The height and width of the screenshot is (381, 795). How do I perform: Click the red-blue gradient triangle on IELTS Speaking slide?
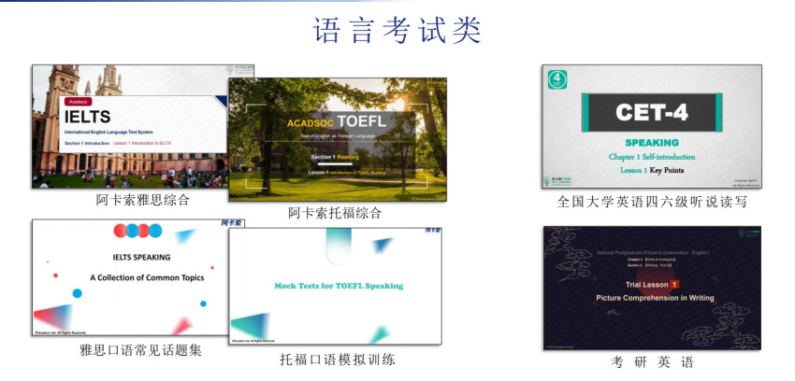coord(53,317)
